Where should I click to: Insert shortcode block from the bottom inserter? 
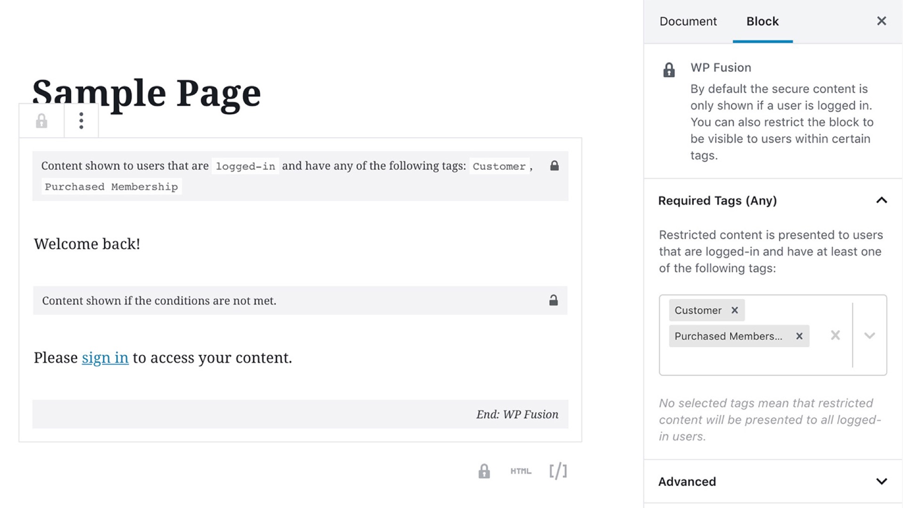pos(558,471)
